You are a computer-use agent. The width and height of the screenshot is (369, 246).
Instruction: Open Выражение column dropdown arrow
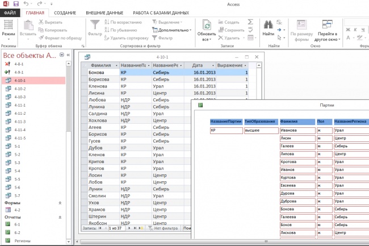point(245,65)
